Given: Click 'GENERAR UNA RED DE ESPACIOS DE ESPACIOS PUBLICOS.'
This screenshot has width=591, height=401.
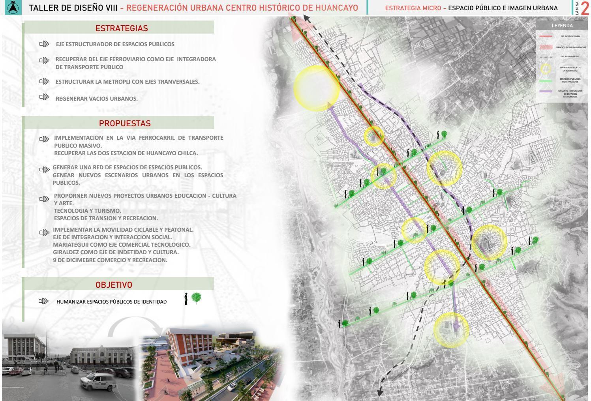Looking at the screenshot, I should coord(127,167).
